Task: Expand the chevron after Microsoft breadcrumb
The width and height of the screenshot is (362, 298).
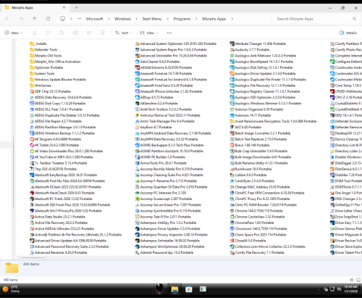Action: click(x=109, y=19)
